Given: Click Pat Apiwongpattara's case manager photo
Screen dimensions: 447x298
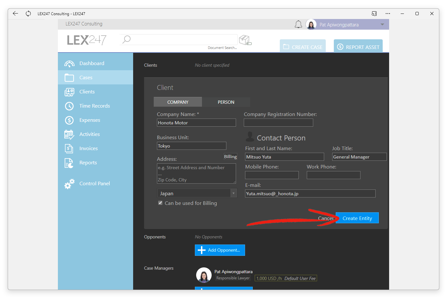Looking at the screenshot, I should 204,275.
